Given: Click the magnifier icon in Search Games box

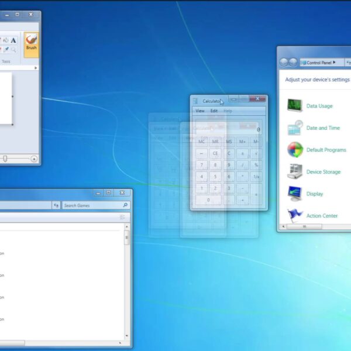Looking at the screenshot, I should click(125, 205).
